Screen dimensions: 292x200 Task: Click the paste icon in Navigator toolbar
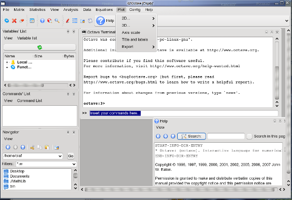coord(47,147)
